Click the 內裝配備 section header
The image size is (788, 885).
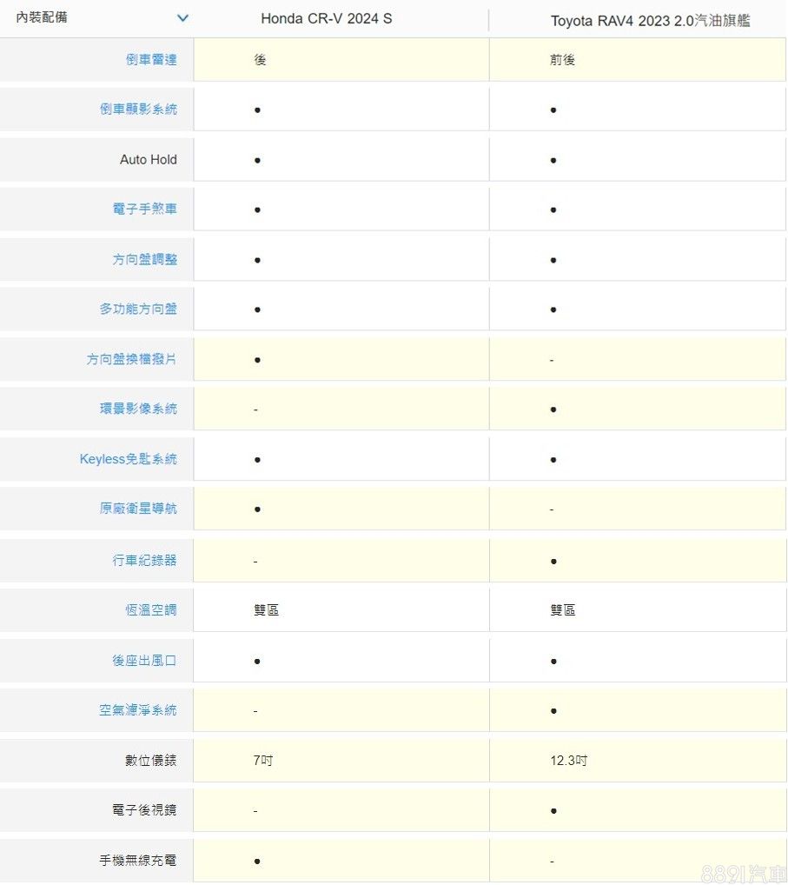(42, 17)
